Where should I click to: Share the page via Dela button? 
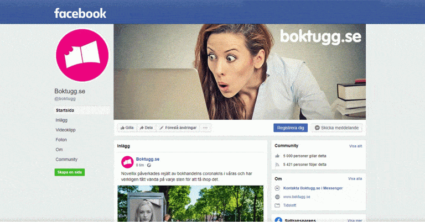click(146, 128)
